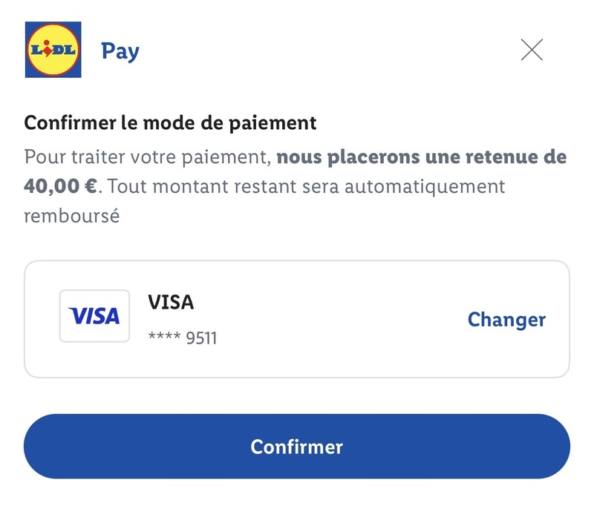Click the sentence starting Tout montant restant
The width and height of the screenshot is (594, 529).
pos(304,185)
